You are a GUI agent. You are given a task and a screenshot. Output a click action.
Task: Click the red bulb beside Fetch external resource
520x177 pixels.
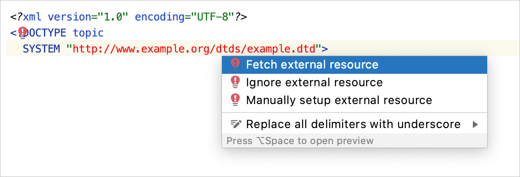(235, 64)
